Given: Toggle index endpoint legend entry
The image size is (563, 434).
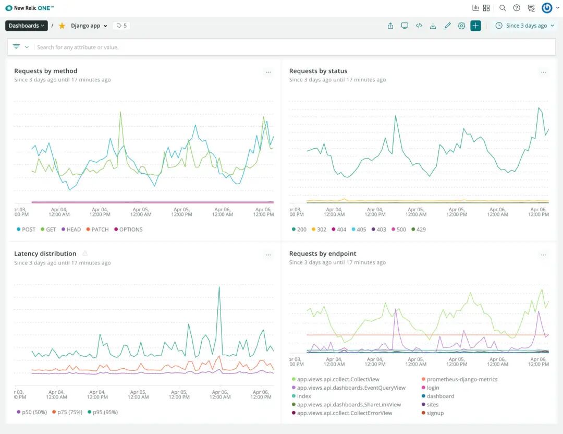Looking at the screenshot, I should [301, 396].
